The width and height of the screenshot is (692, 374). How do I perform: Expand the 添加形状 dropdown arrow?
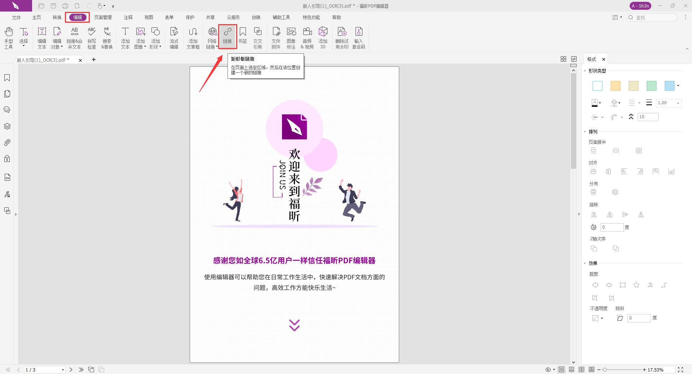[x=160, y=46]
